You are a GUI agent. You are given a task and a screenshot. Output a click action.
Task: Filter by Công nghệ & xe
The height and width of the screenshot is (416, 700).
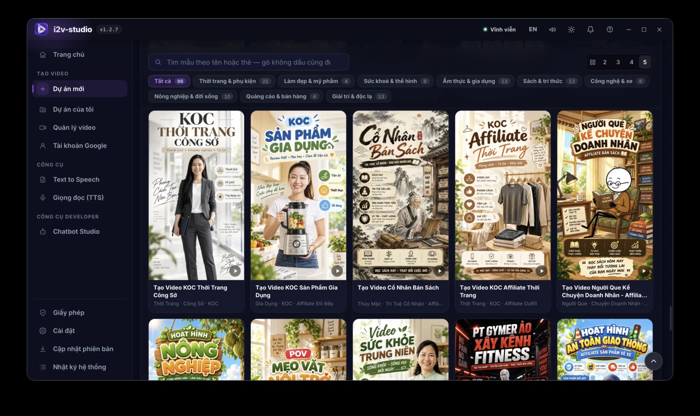(617, 81)
